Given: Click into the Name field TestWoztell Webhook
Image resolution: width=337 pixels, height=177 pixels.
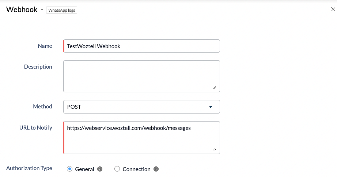Looking at the screenshot, I should pos(141,46).
